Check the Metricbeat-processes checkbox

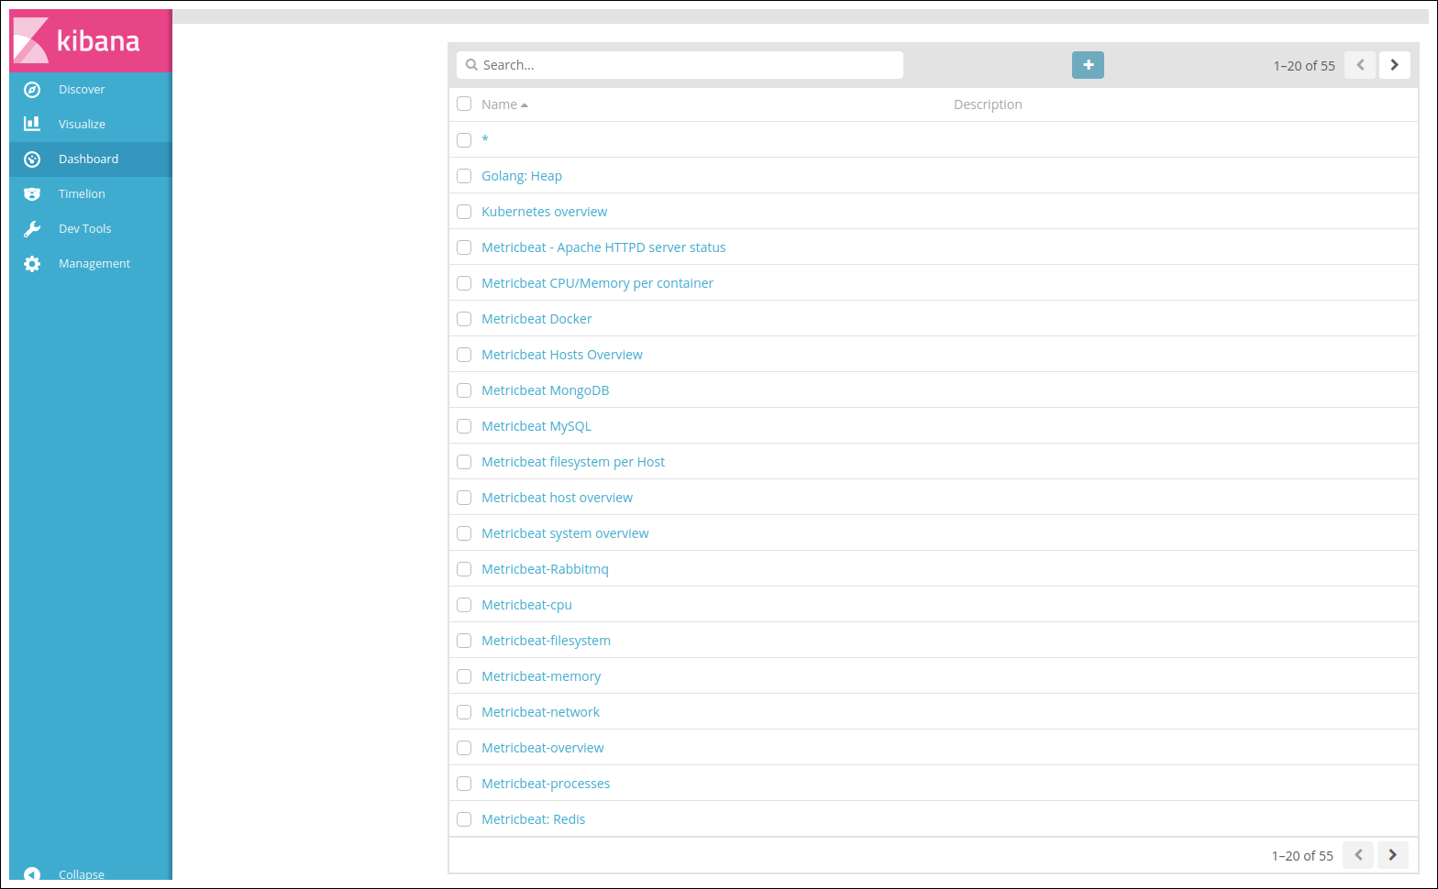tap(464, 784)
